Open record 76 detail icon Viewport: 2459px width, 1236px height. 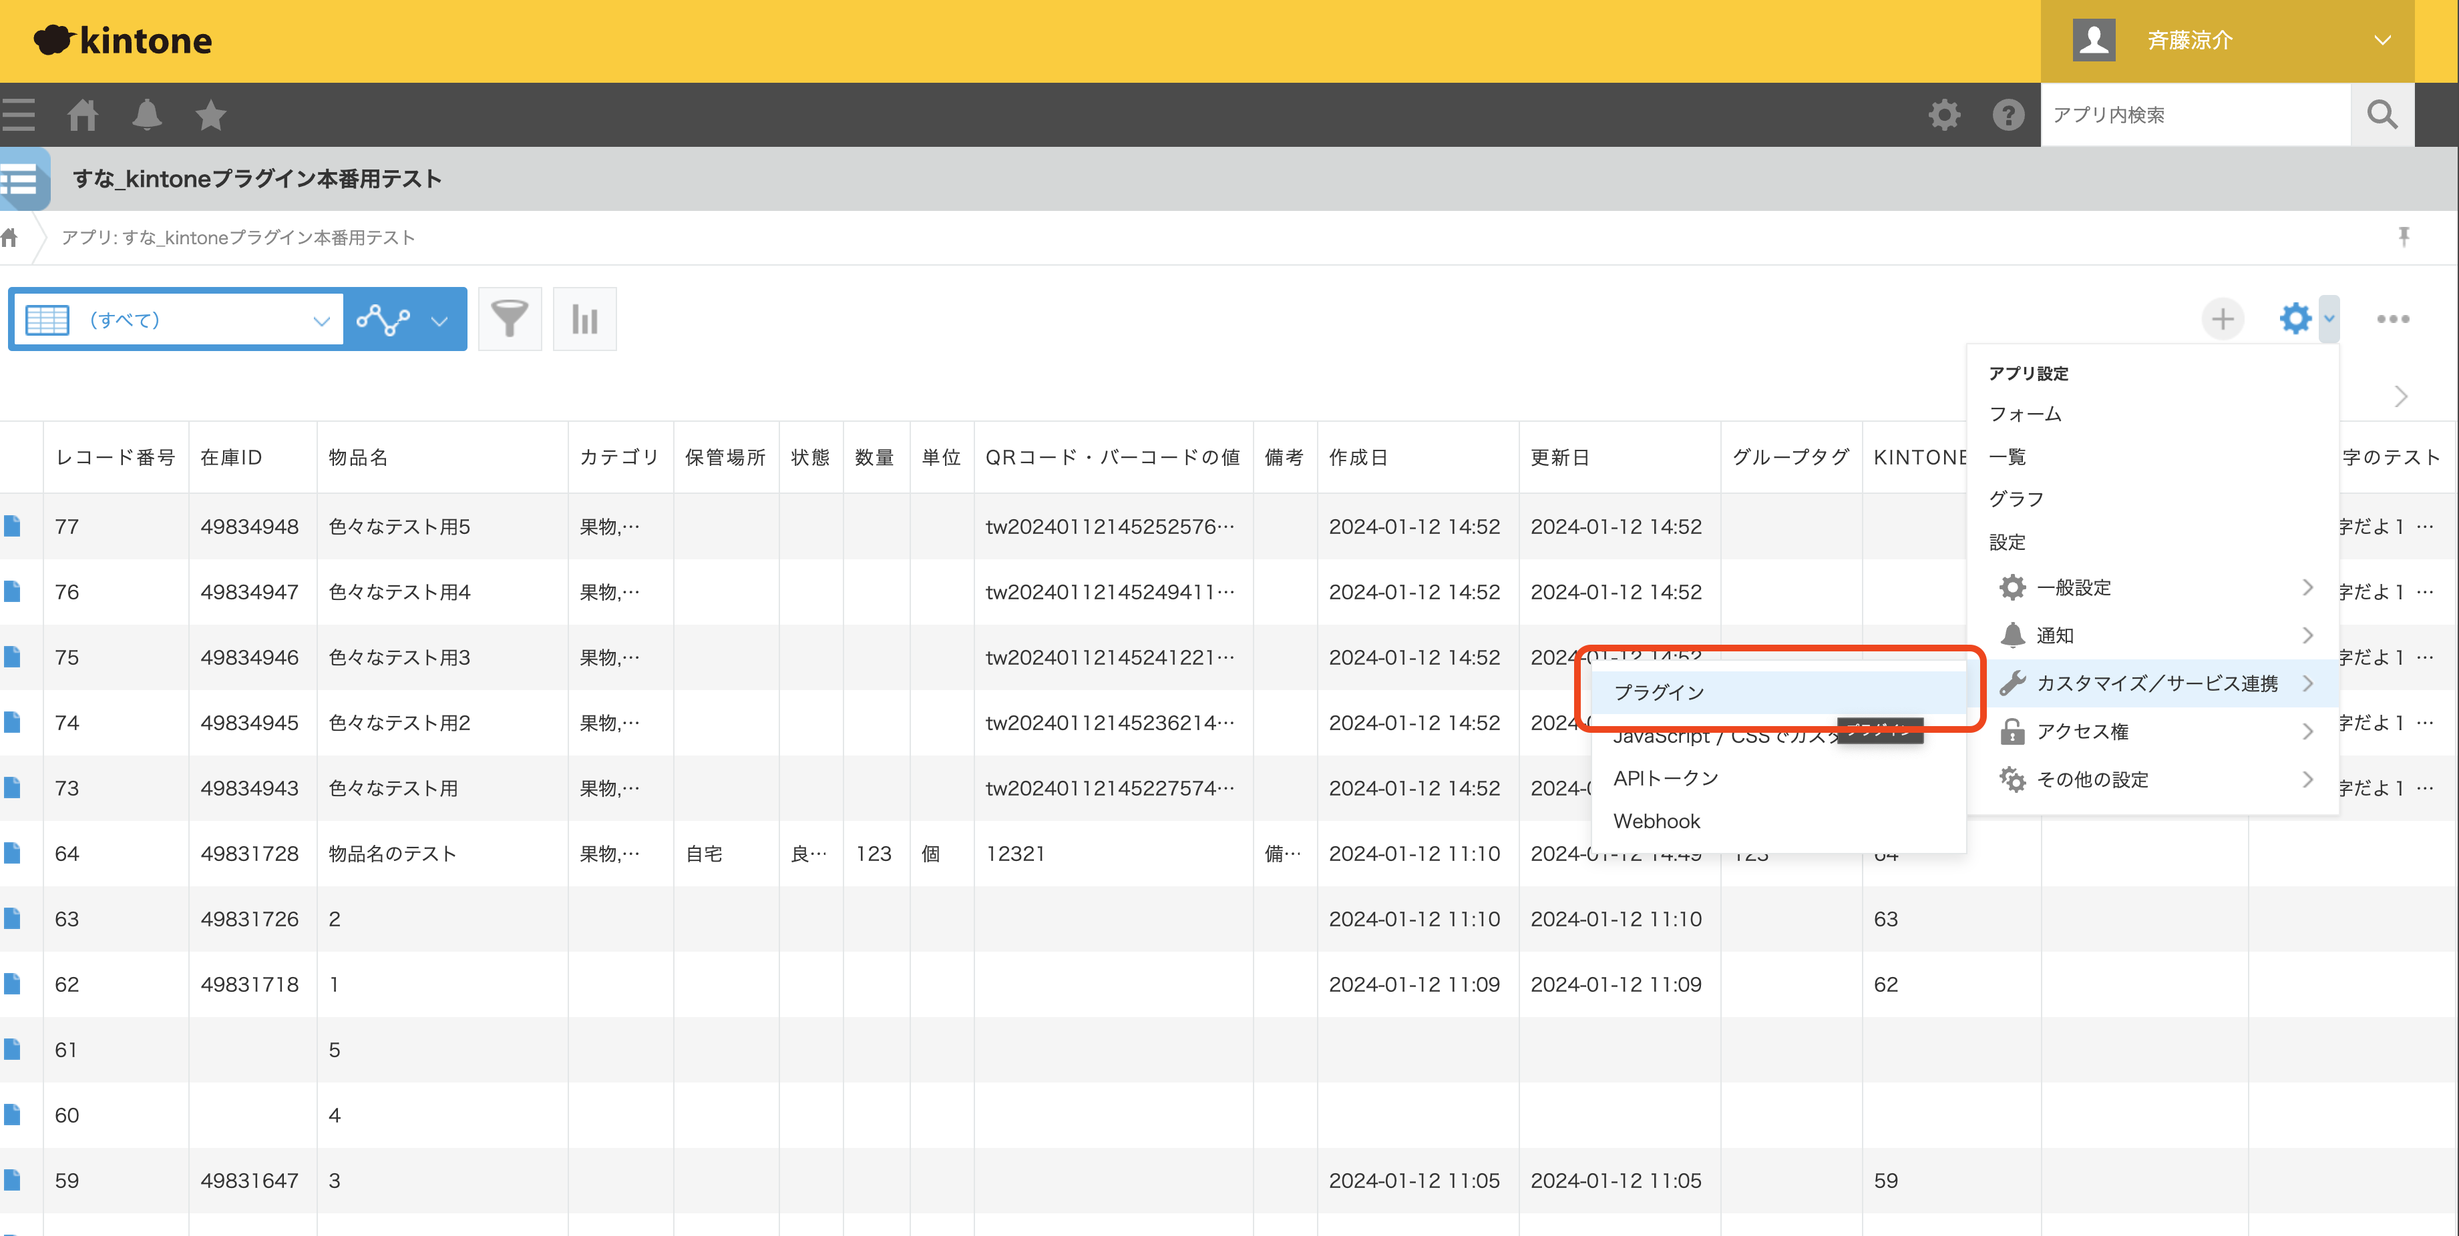pyautogui.click(x=11, y=591)
